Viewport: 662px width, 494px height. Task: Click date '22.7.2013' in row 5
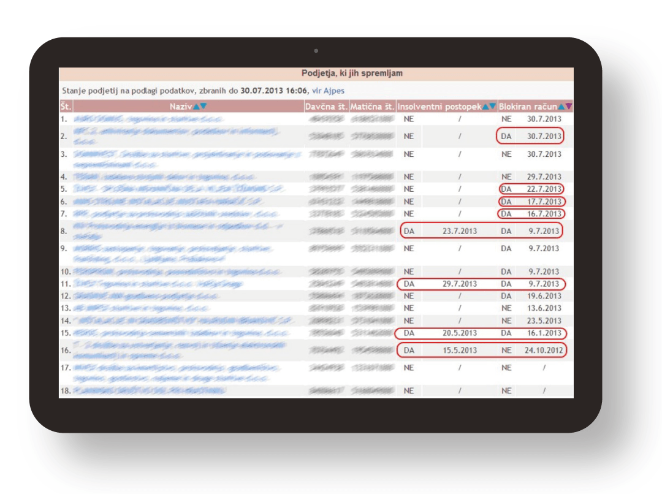coord(544,189)
